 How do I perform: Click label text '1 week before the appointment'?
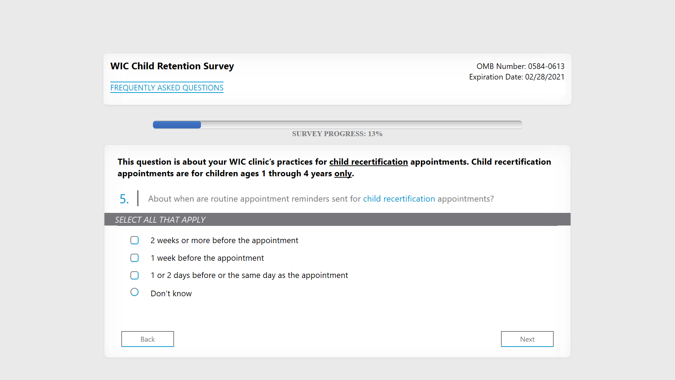point(207,258)
